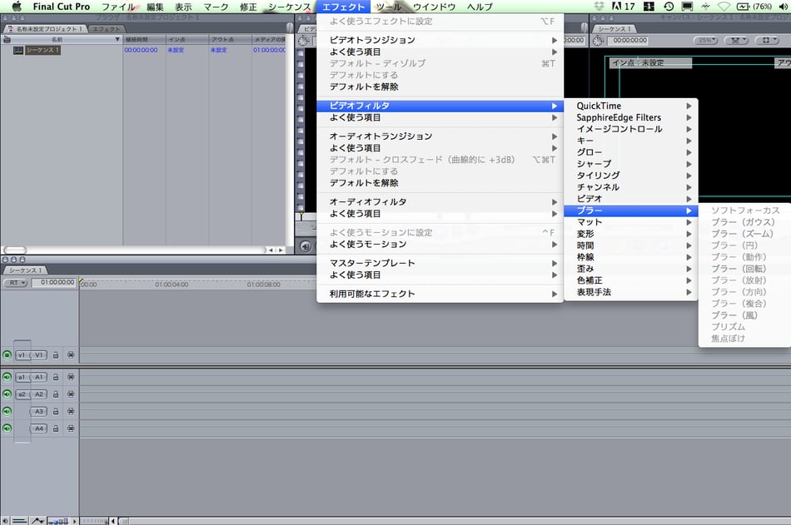Viewport: 791px width, 525px height.
Task: Open the 25% zoom dropdown in Canvas
Action: pos(706,40)
